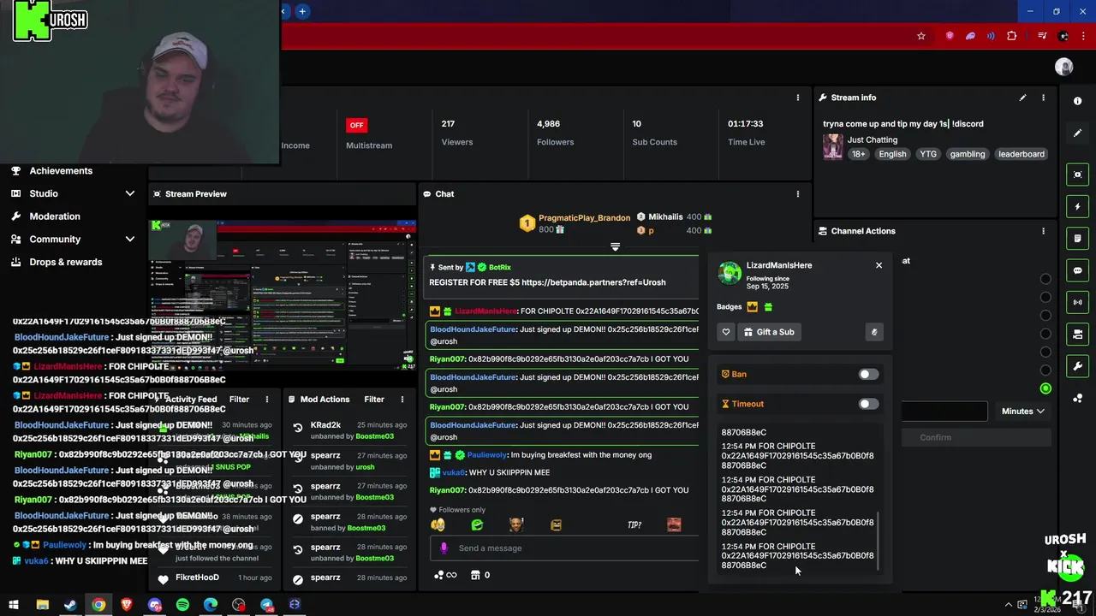This screenshot has width=1096, height=616.
Task: Click the pencil icon in the right sidebar
Action: pos(1077,133)
